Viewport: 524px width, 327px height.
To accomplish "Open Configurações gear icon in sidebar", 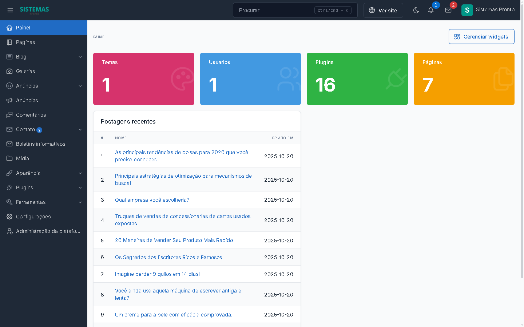I will tap(9, 217).
